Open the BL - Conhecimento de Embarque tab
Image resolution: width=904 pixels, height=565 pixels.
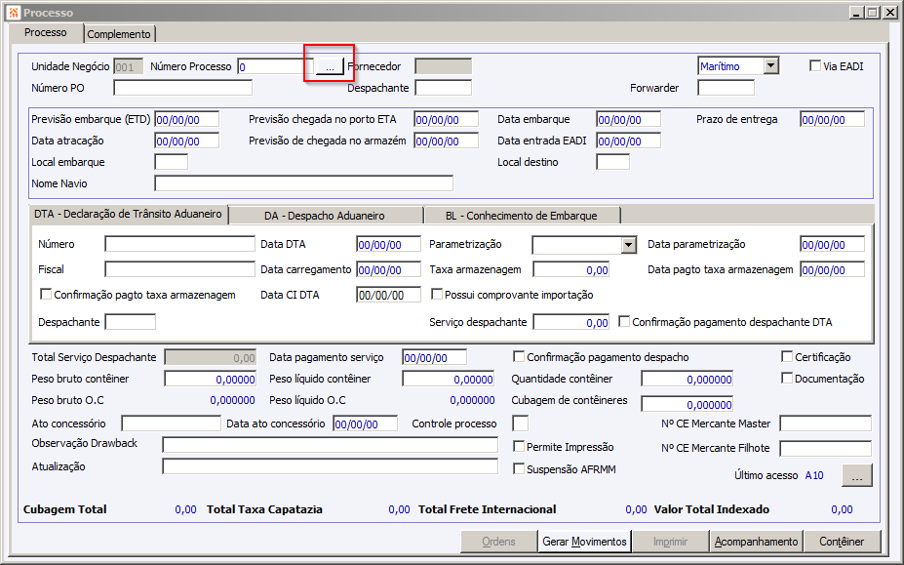click(x=521, y=216)
